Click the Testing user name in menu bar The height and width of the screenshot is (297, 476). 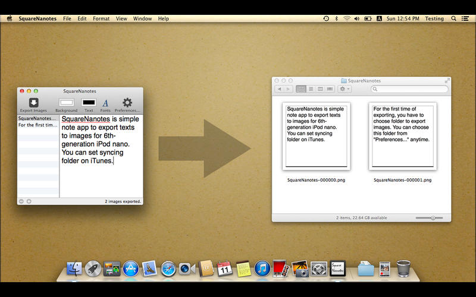(x=434, y=18)
